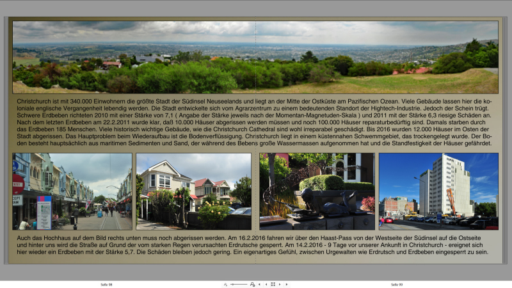Select the pedestrian street with tram tracks photo
The image size is (512, 288).
(72, 191)
